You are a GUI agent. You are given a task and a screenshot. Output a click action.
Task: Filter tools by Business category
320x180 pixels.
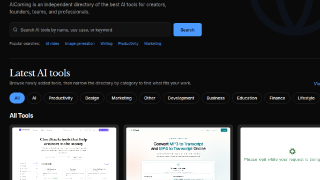point(215,98)
